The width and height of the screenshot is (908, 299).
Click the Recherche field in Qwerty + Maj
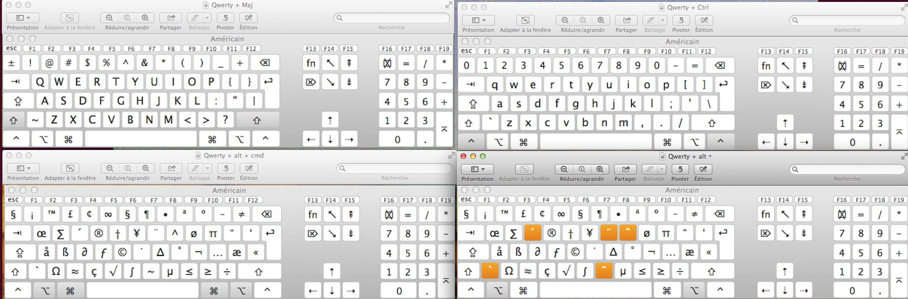tap(392, 18)
